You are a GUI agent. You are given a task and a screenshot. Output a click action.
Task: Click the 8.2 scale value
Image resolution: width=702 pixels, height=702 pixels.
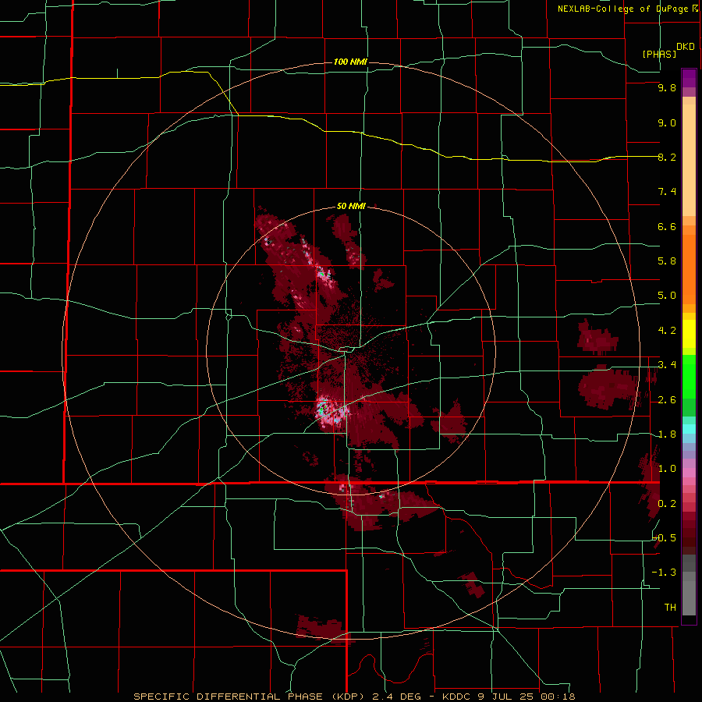pos(667,157)
